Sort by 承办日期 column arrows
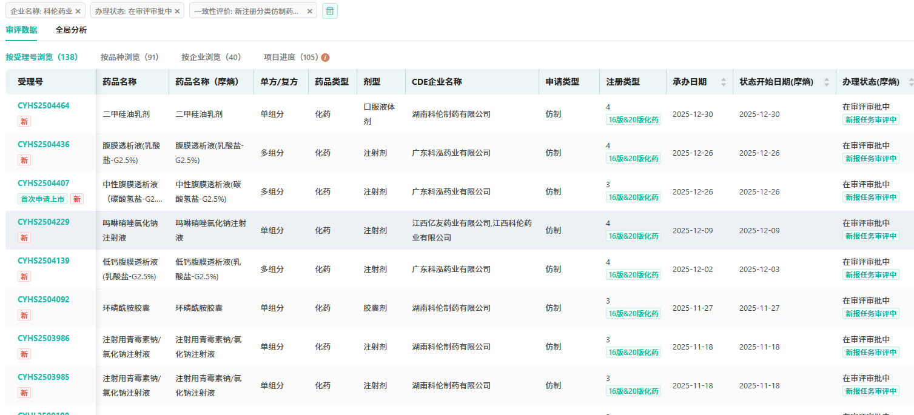Image resolution: width=914 pixels, height=415 pixels. tap(723, 82)
